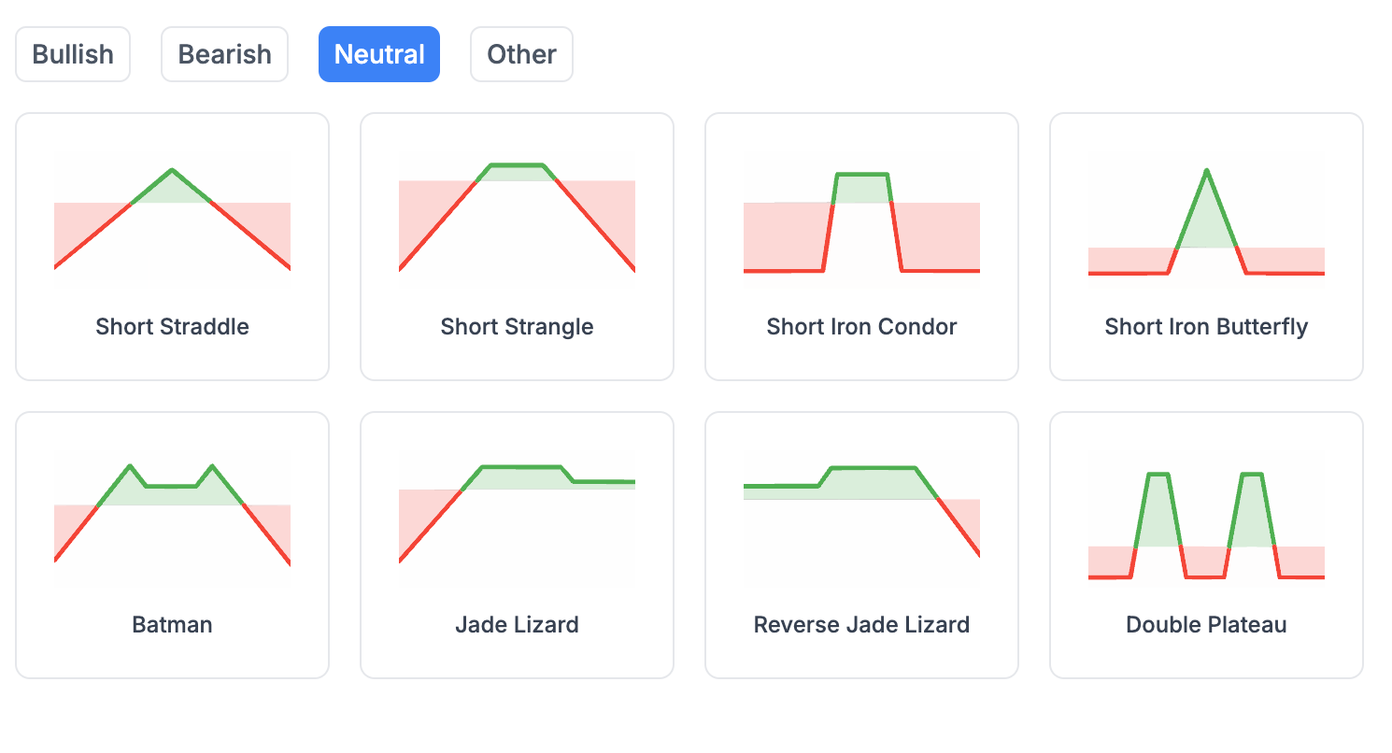Open the Batman strategy card
The height and width of the screenshot is (753, 1392).
point(172,545)
